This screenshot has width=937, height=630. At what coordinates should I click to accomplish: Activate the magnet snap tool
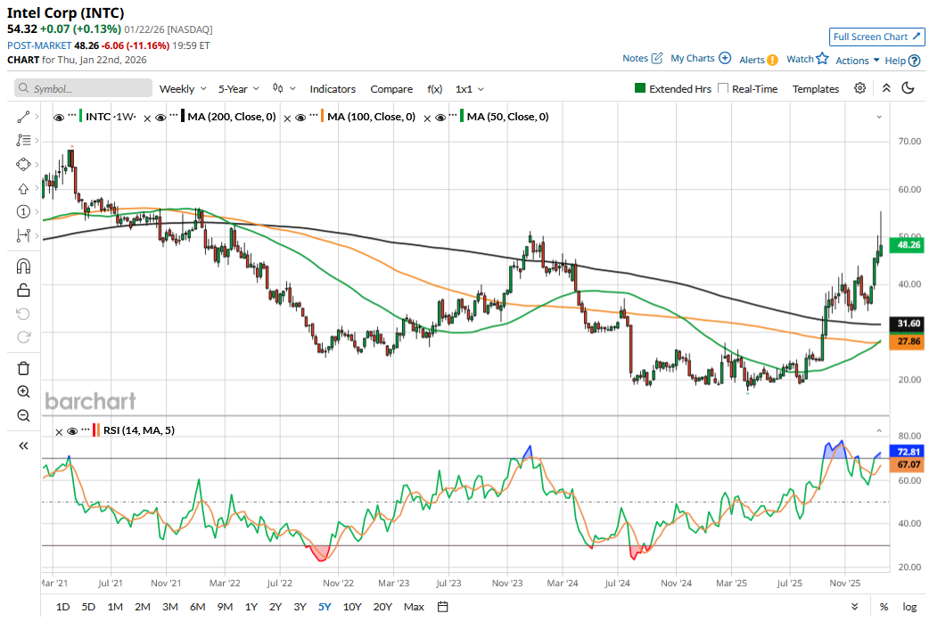[23, 266]
